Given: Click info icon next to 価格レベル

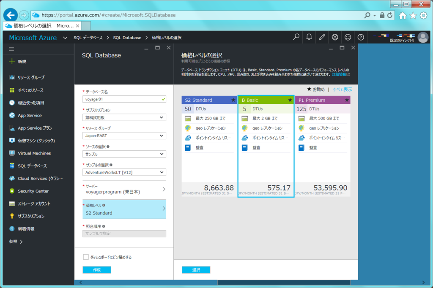Looking at the screenshot, I should point(104,205).
